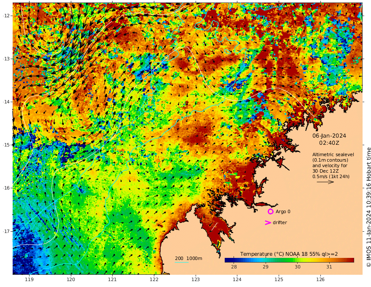This screenshot has height=287, width=371.
Task: Click longitude axis label 124
Action: (x=237, y=279)
